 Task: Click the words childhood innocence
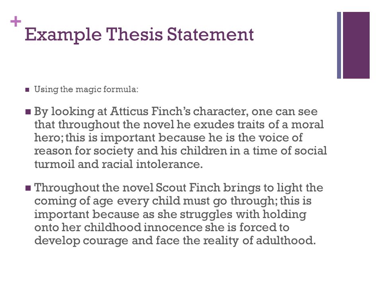[x=143, y=227]
